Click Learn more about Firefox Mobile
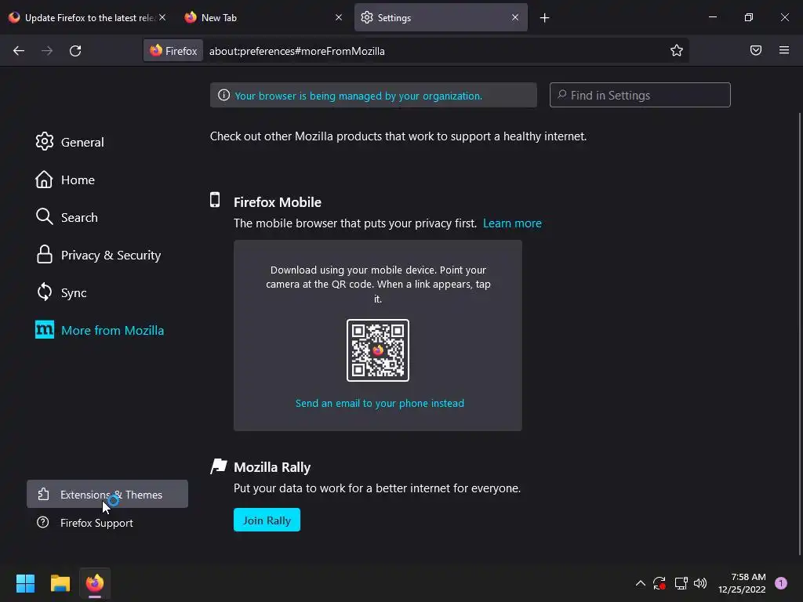This screenshot has width=803, height=602. 512,223
